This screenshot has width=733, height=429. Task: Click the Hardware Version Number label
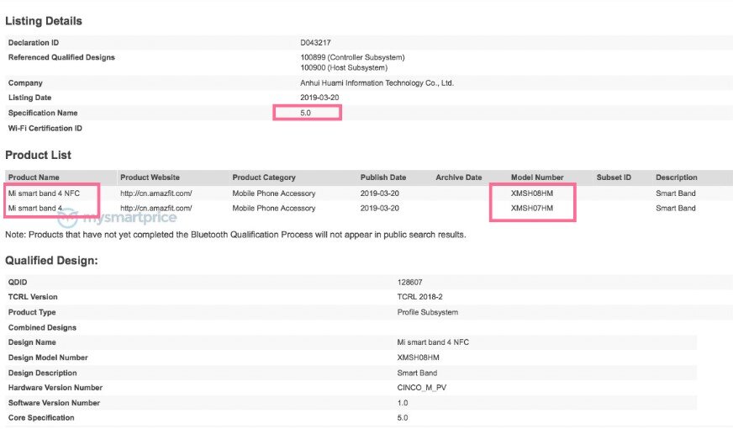[55, 388]
